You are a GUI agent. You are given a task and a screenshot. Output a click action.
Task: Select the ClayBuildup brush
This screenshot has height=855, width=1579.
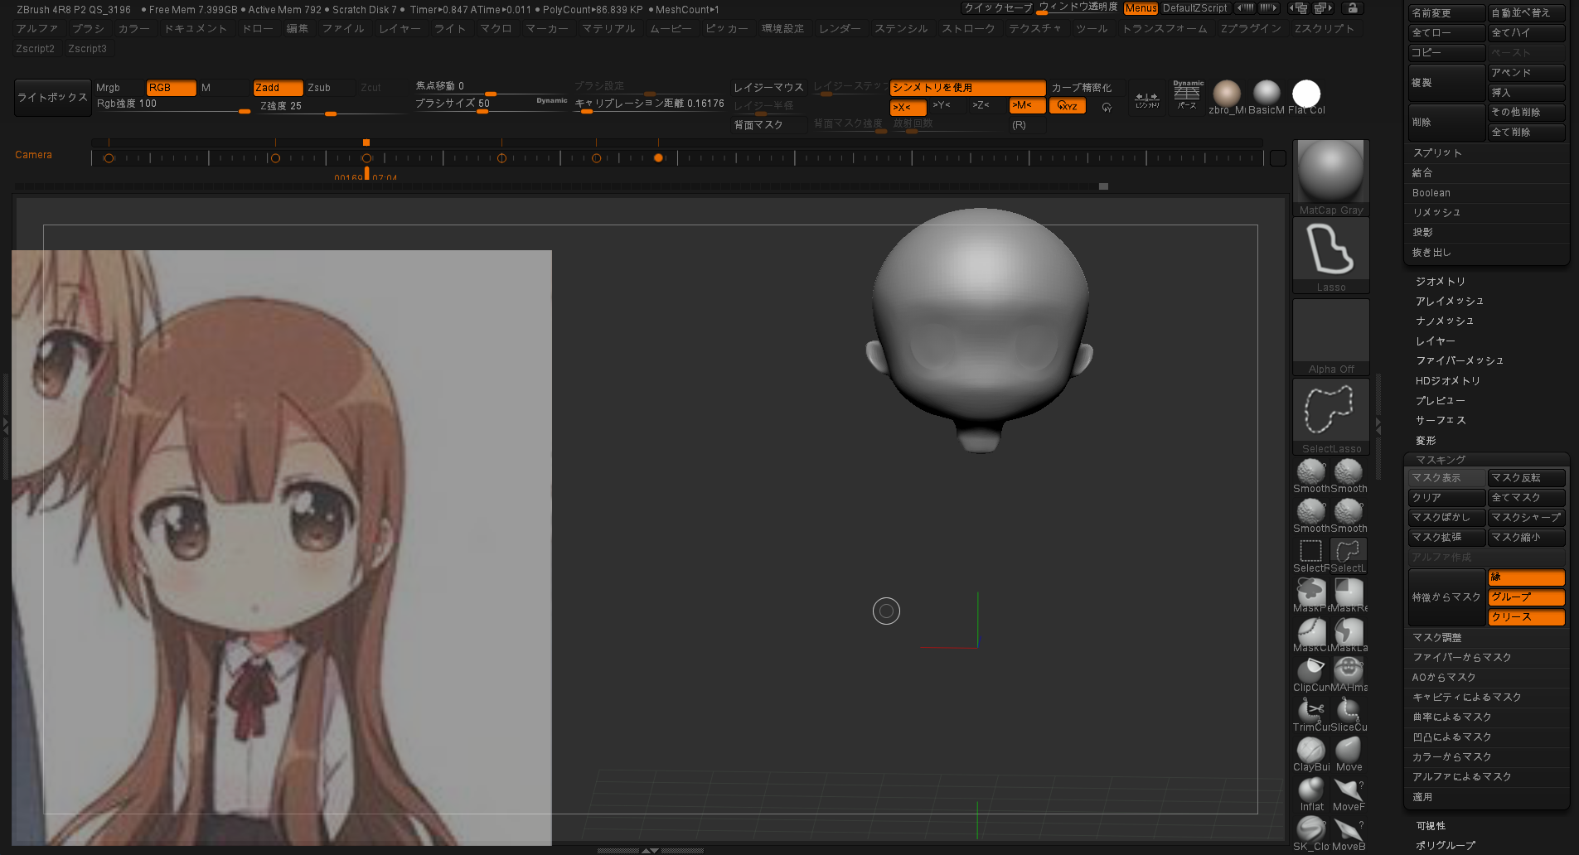1310,751
